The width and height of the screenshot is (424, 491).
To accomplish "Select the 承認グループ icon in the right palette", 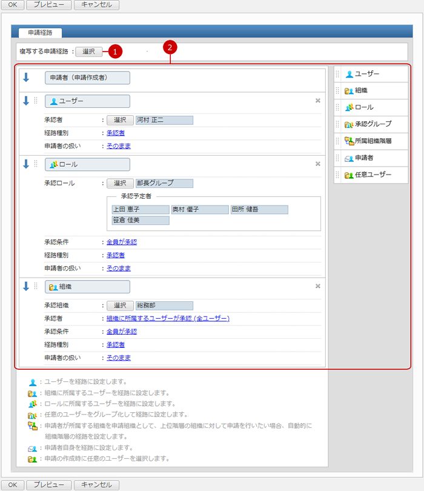I will (x=349, y=124).
